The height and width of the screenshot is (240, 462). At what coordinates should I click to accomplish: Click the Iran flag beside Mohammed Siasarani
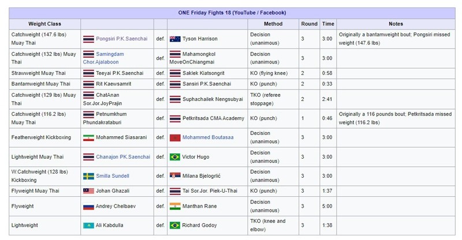coord(88,137)
